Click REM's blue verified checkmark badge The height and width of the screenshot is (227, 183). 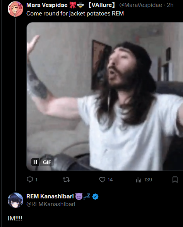coord(95,196)
